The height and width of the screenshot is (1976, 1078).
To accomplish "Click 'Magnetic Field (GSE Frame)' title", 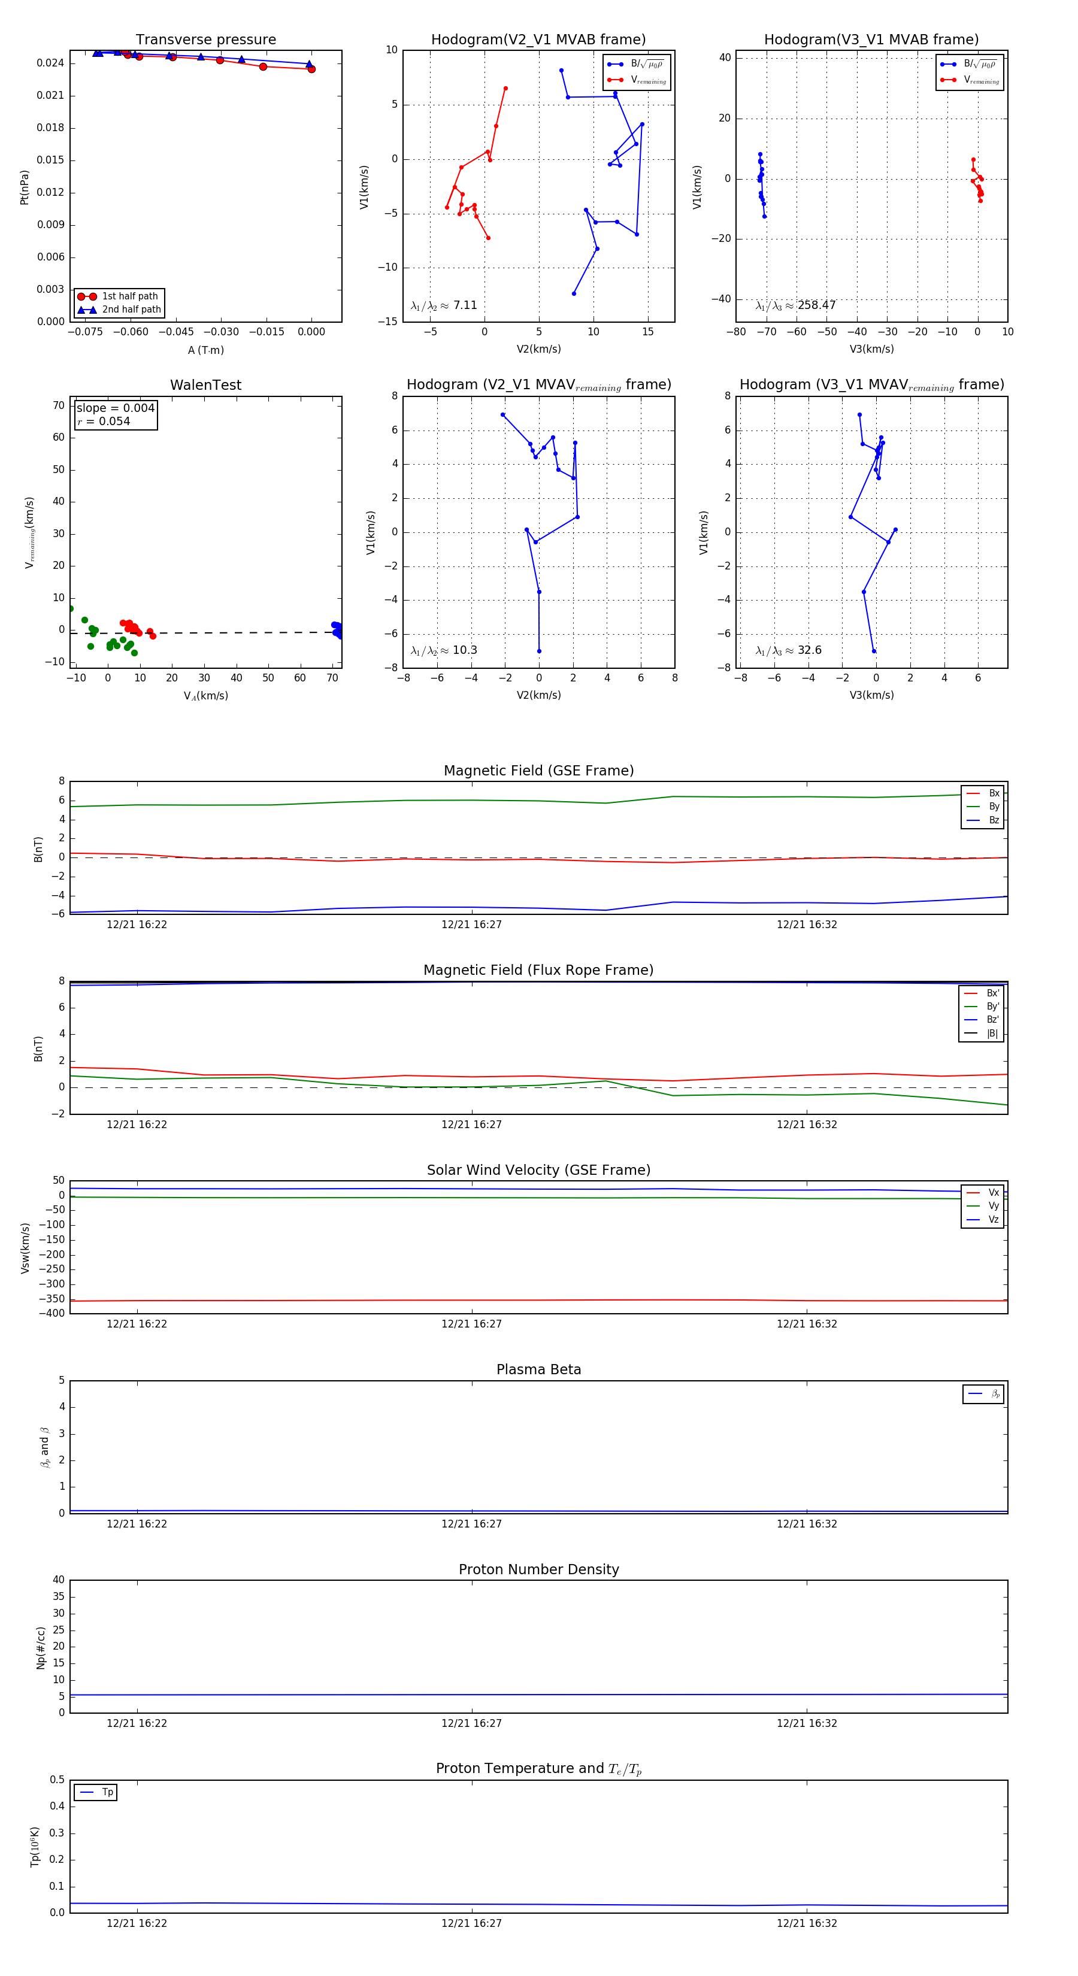I will click(x=538, y=771).
